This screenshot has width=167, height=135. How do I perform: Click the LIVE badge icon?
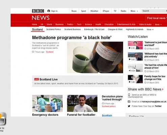36,79
